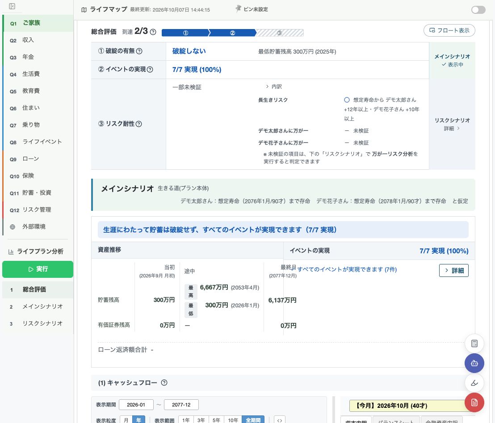Edit start period field 2026-01
The image size is (495, 423).
136,405
